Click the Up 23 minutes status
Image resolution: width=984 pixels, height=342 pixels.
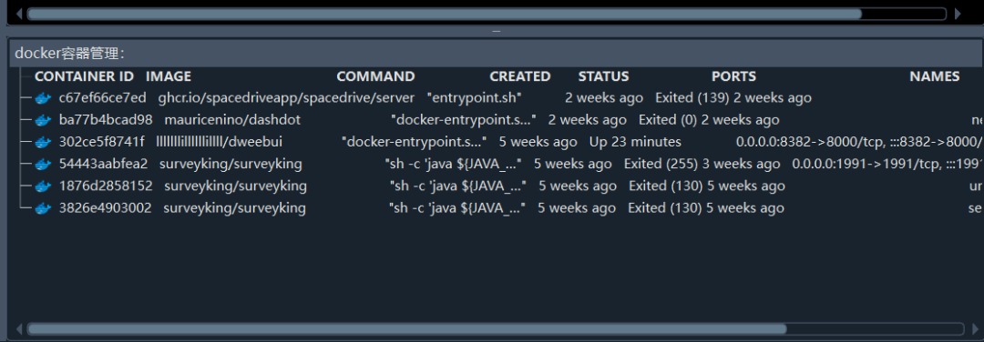pyautogui.click(x=635, y=142)
